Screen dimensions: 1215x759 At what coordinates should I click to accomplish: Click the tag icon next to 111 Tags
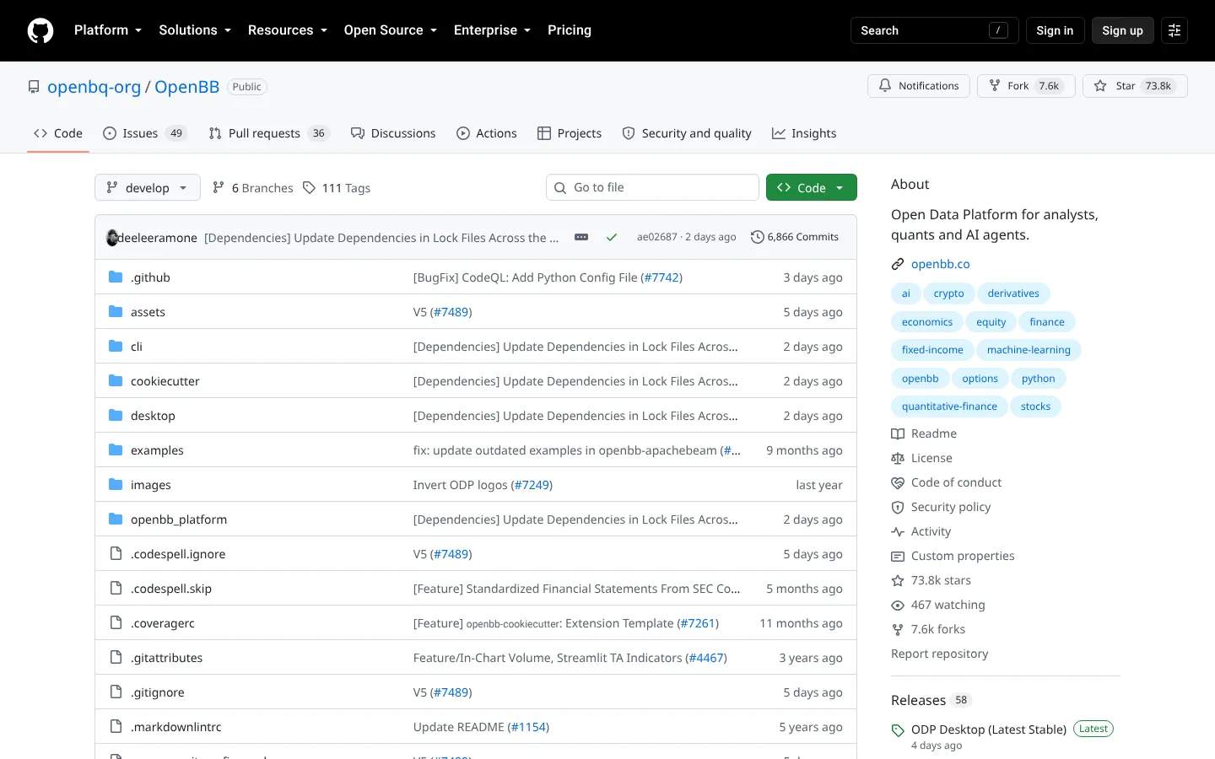point(310,188)
